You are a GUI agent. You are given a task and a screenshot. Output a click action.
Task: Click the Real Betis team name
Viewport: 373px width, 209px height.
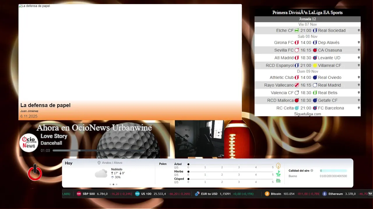click(328, 93)
